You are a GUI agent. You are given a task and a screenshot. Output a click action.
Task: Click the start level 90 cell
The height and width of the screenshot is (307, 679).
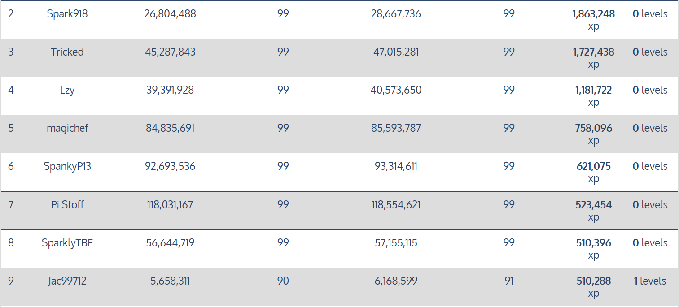click(x=283, y=281)
